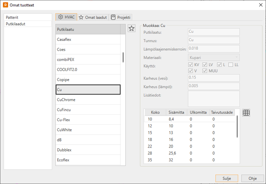This screenshot has height=184, width=266.
Task: Open the Omat laadut tab
Action: (x=93, y=17)
